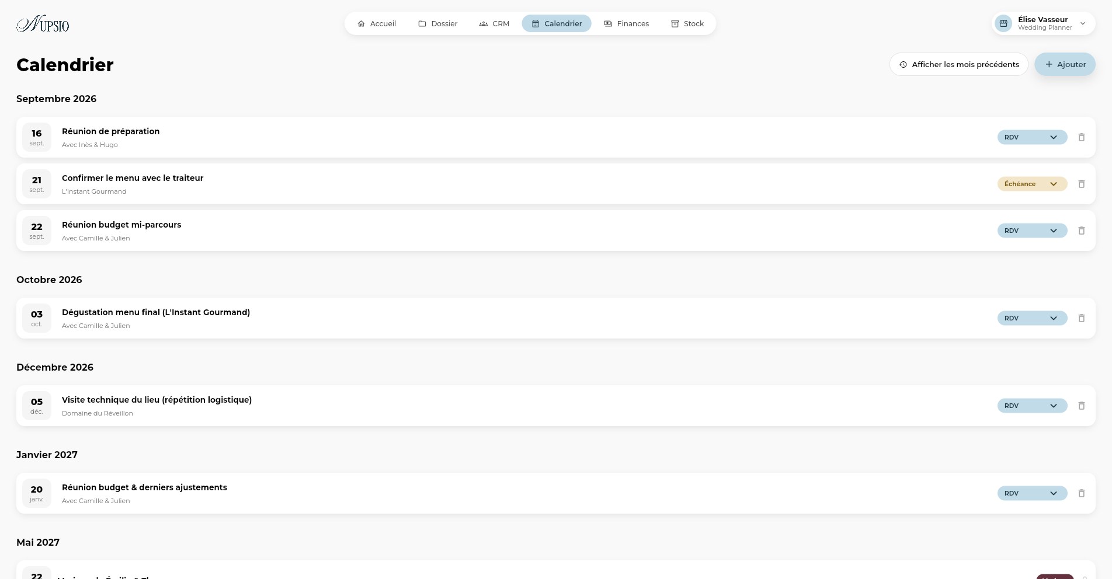The width and height of the screenshot is (1112, 579).
Task: Open the Finances section
Action: coord(627,23)
